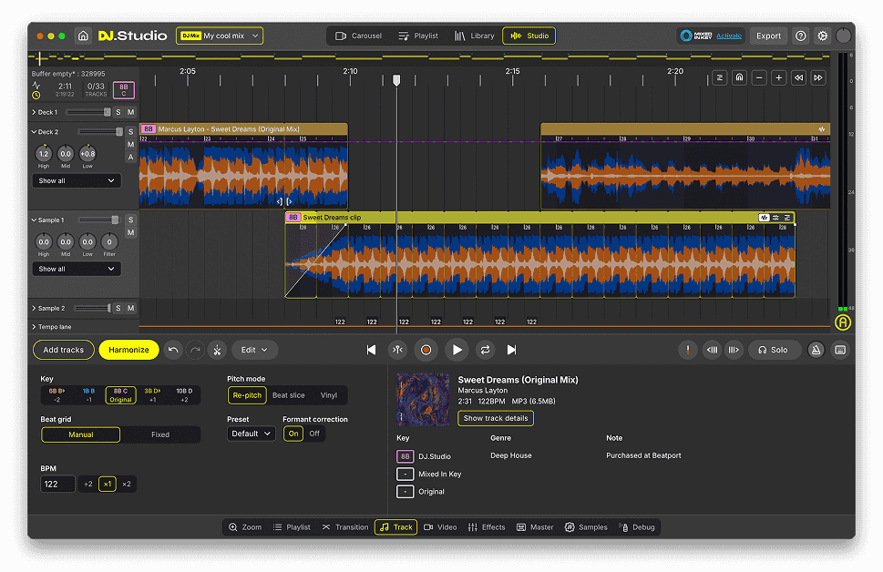Enable Solo headphone button
This screenshot has height=572, width=883.
tap(773, 350)
